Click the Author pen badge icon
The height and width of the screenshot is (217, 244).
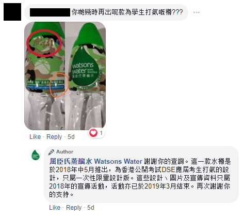[x=51, y=152]
